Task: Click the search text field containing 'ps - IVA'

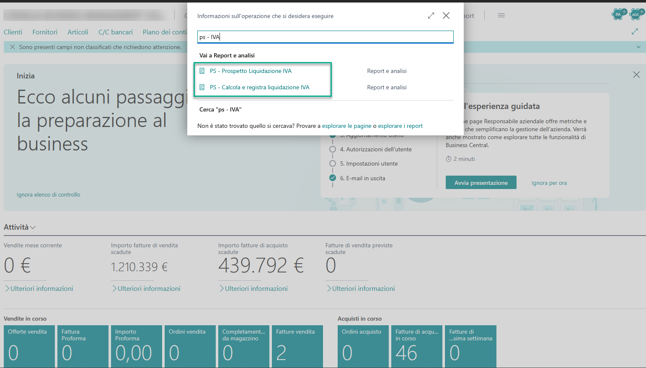Action: coord(325,37)
